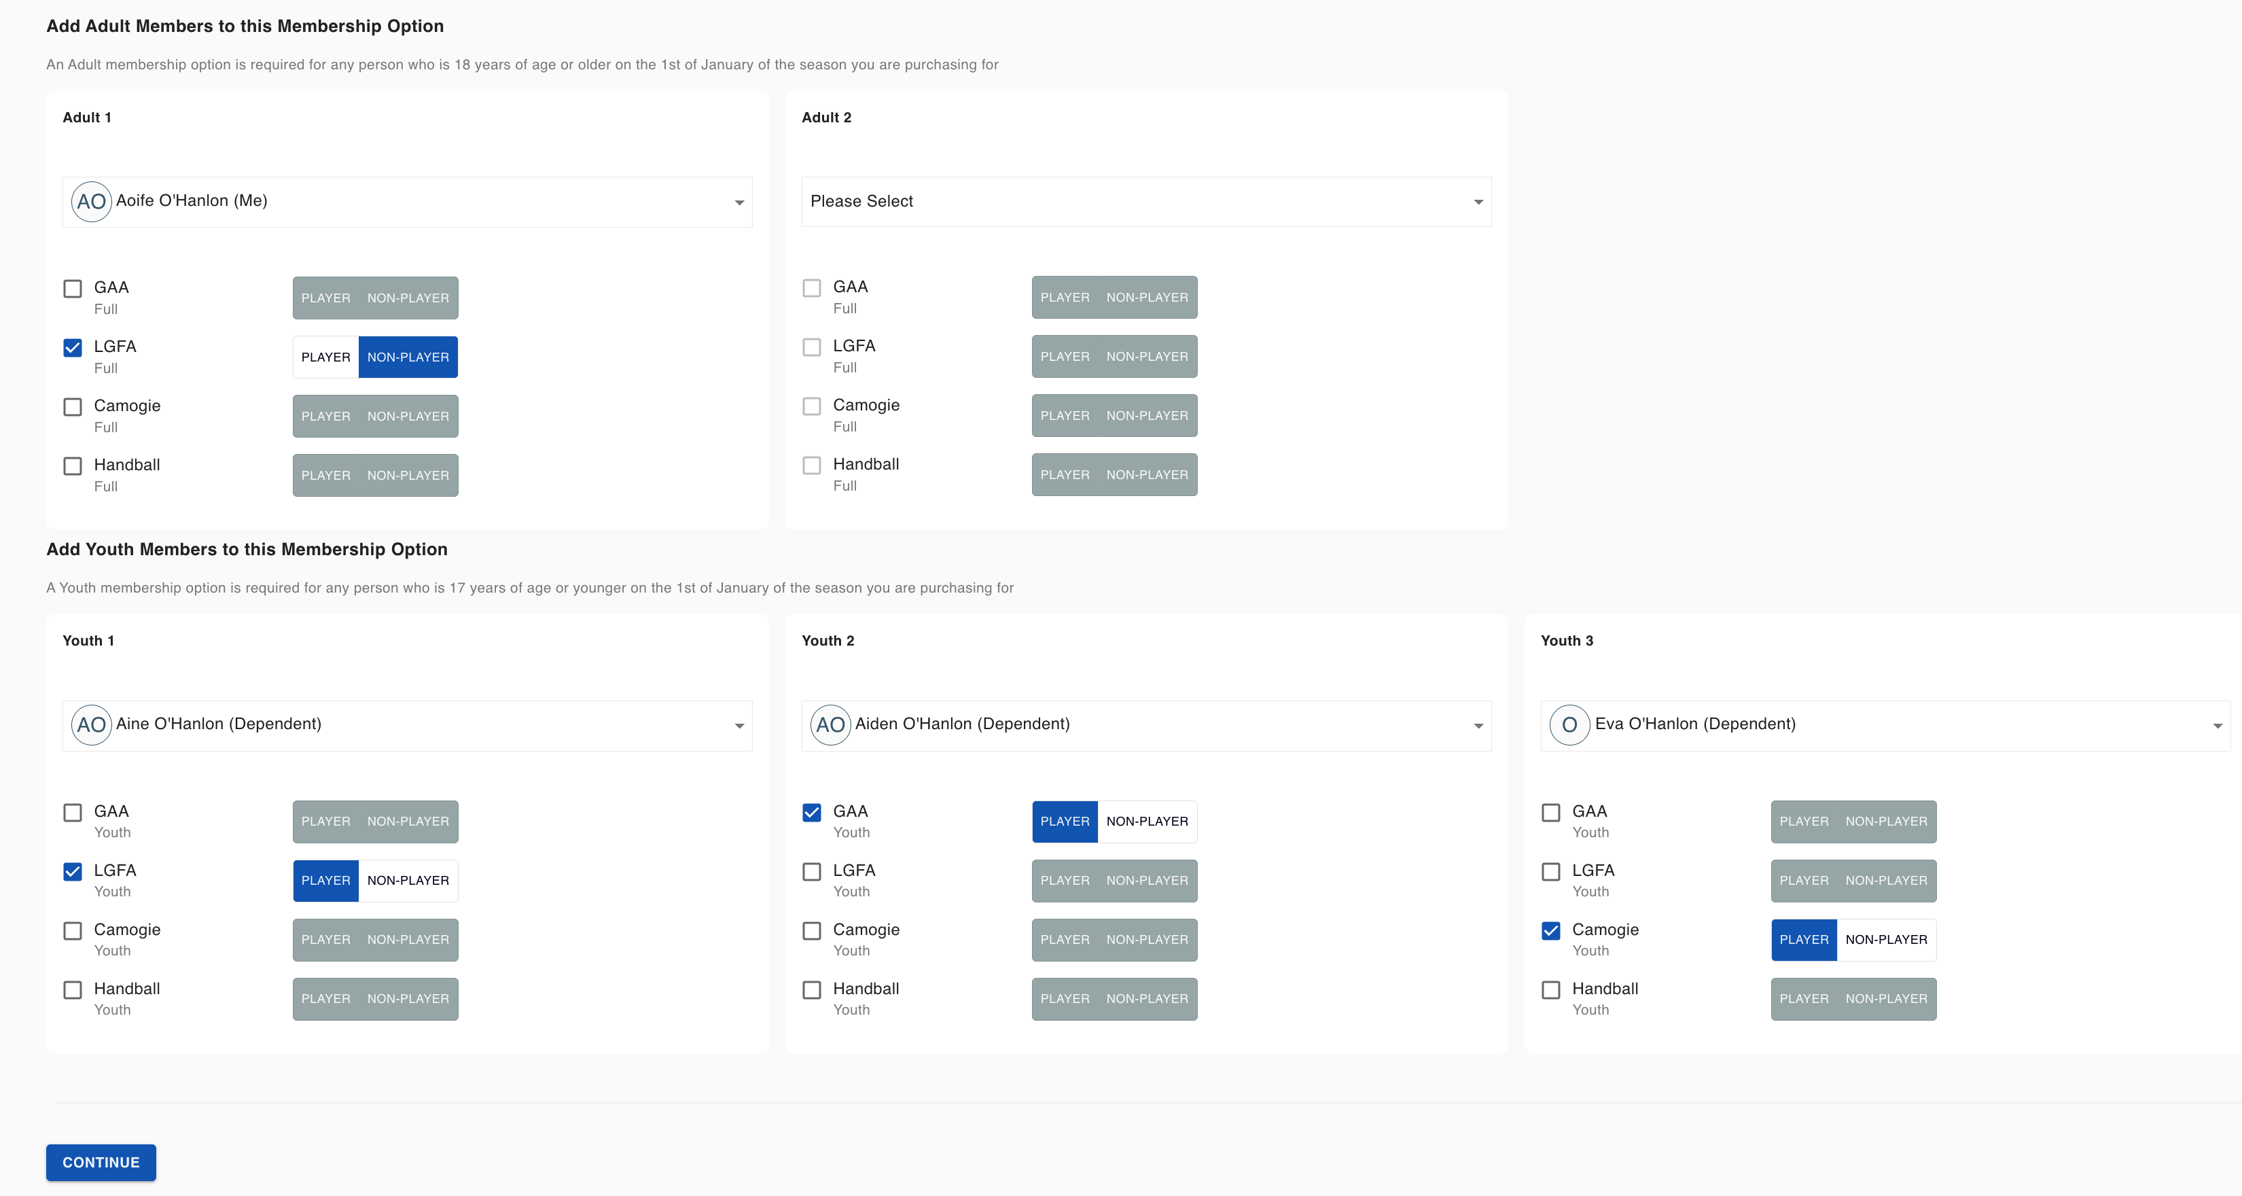Image resolution: width=2242 pixels, height=1196 pixels.
Task: Tick the GAA Youth checkbox for Youth 1
Action: point(73,813)
